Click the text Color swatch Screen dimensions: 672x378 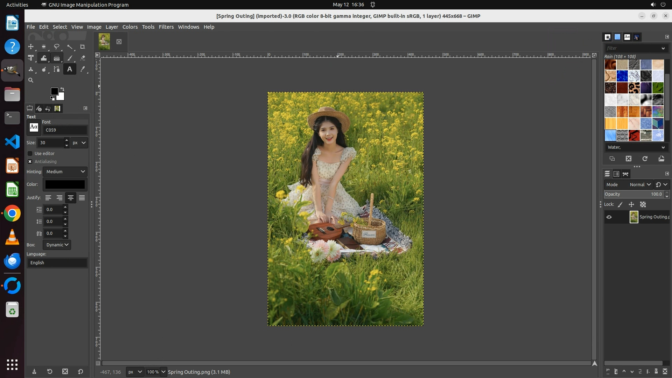coord(65,184)
